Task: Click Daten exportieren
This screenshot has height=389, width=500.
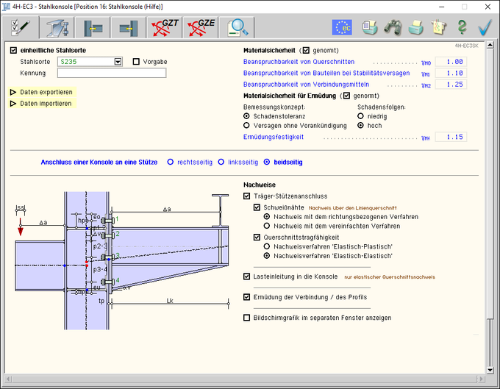Action: tap(46, 93)
